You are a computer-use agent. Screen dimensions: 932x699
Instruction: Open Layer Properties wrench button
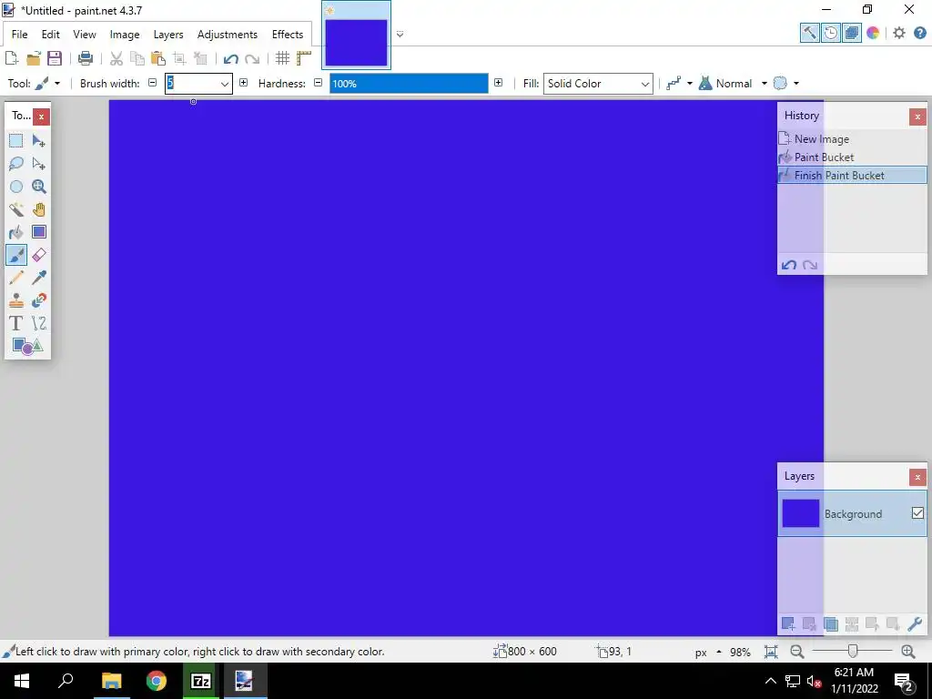915,623
